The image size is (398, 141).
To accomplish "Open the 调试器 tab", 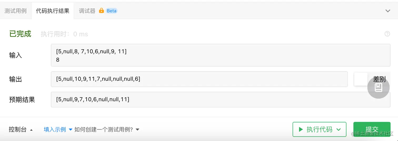I will click(x=87, y=11).
